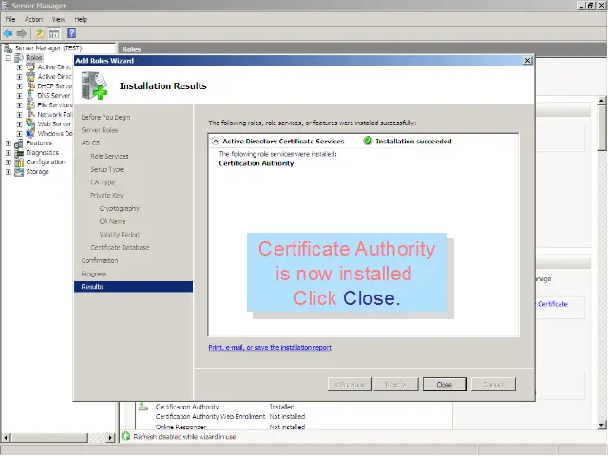Select Before You Begin wizard step
This screenshot has width=608, height=456.
pos(105,117)
